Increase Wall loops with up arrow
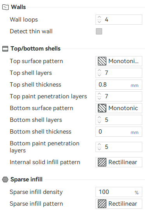The height and width of the screenshot is (210, 145). (99, 17)
